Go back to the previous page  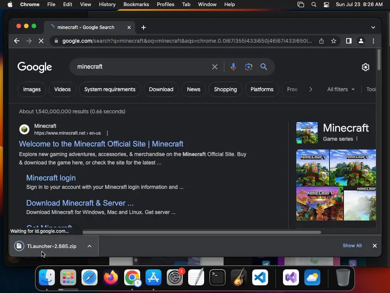pyautogui.click(x=17, y=41)
